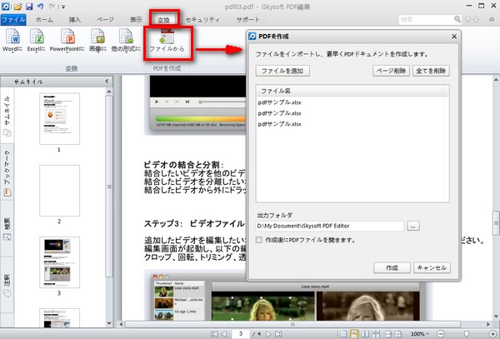The width and height of the screenshot is (500, 339).
Task: Open the other formats conversion icon
Action: 126,36
